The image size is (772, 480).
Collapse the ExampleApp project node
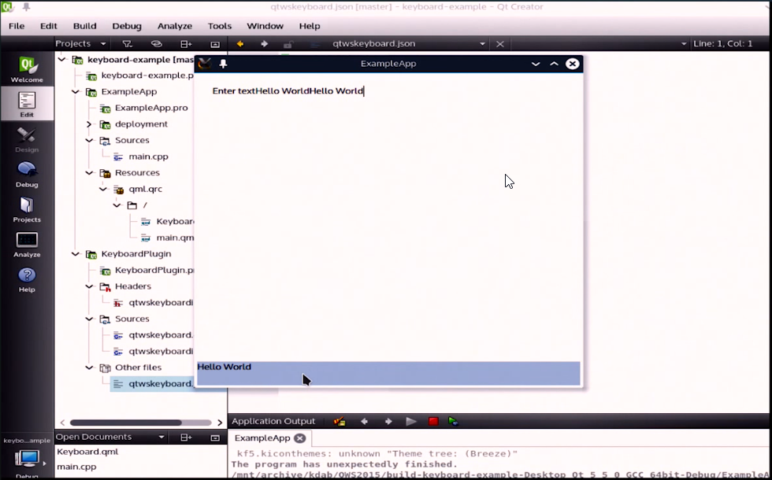tap(76, 92)
